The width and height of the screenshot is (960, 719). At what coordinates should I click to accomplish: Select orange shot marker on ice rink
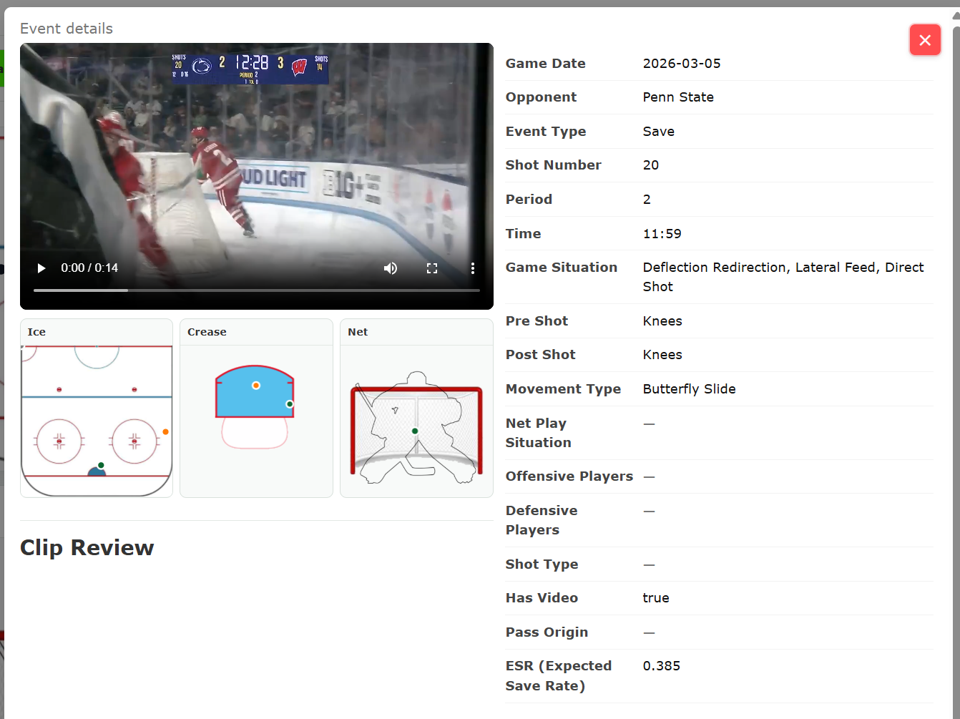click(165, 431)
